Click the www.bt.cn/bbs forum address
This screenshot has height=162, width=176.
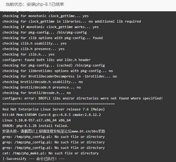click(x=85, y=131)
